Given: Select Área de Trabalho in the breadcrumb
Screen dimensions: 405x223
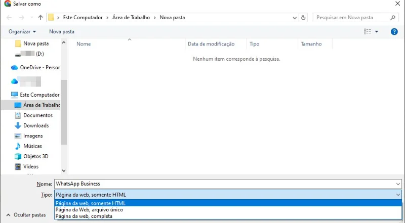Looking at the screenshot, I should 131,18.
